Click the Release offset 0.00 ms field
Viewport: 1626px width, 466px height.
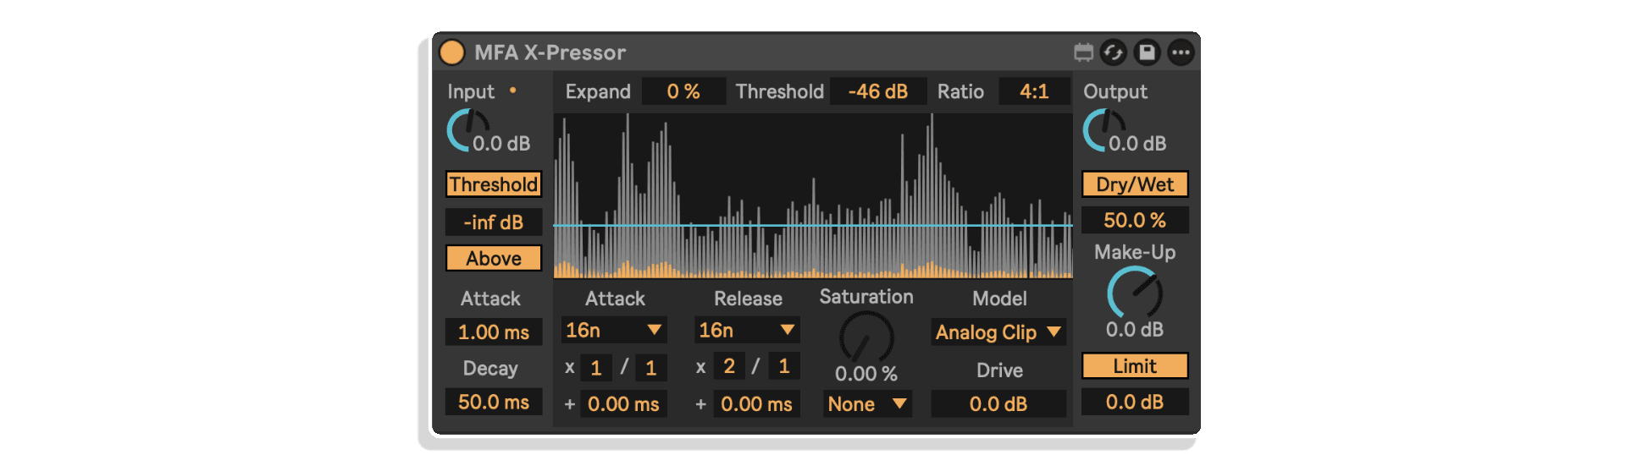[756, 404]
